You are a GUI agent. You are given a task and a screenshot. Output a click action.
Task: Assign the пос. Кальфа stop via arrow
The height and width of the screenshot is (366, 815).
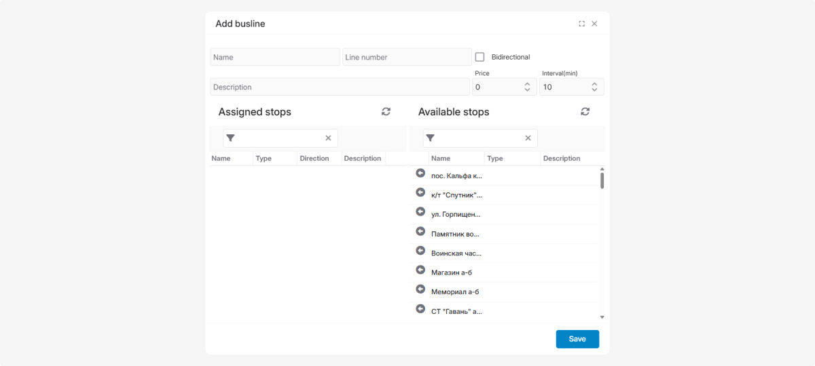click(x=420, y=174)
